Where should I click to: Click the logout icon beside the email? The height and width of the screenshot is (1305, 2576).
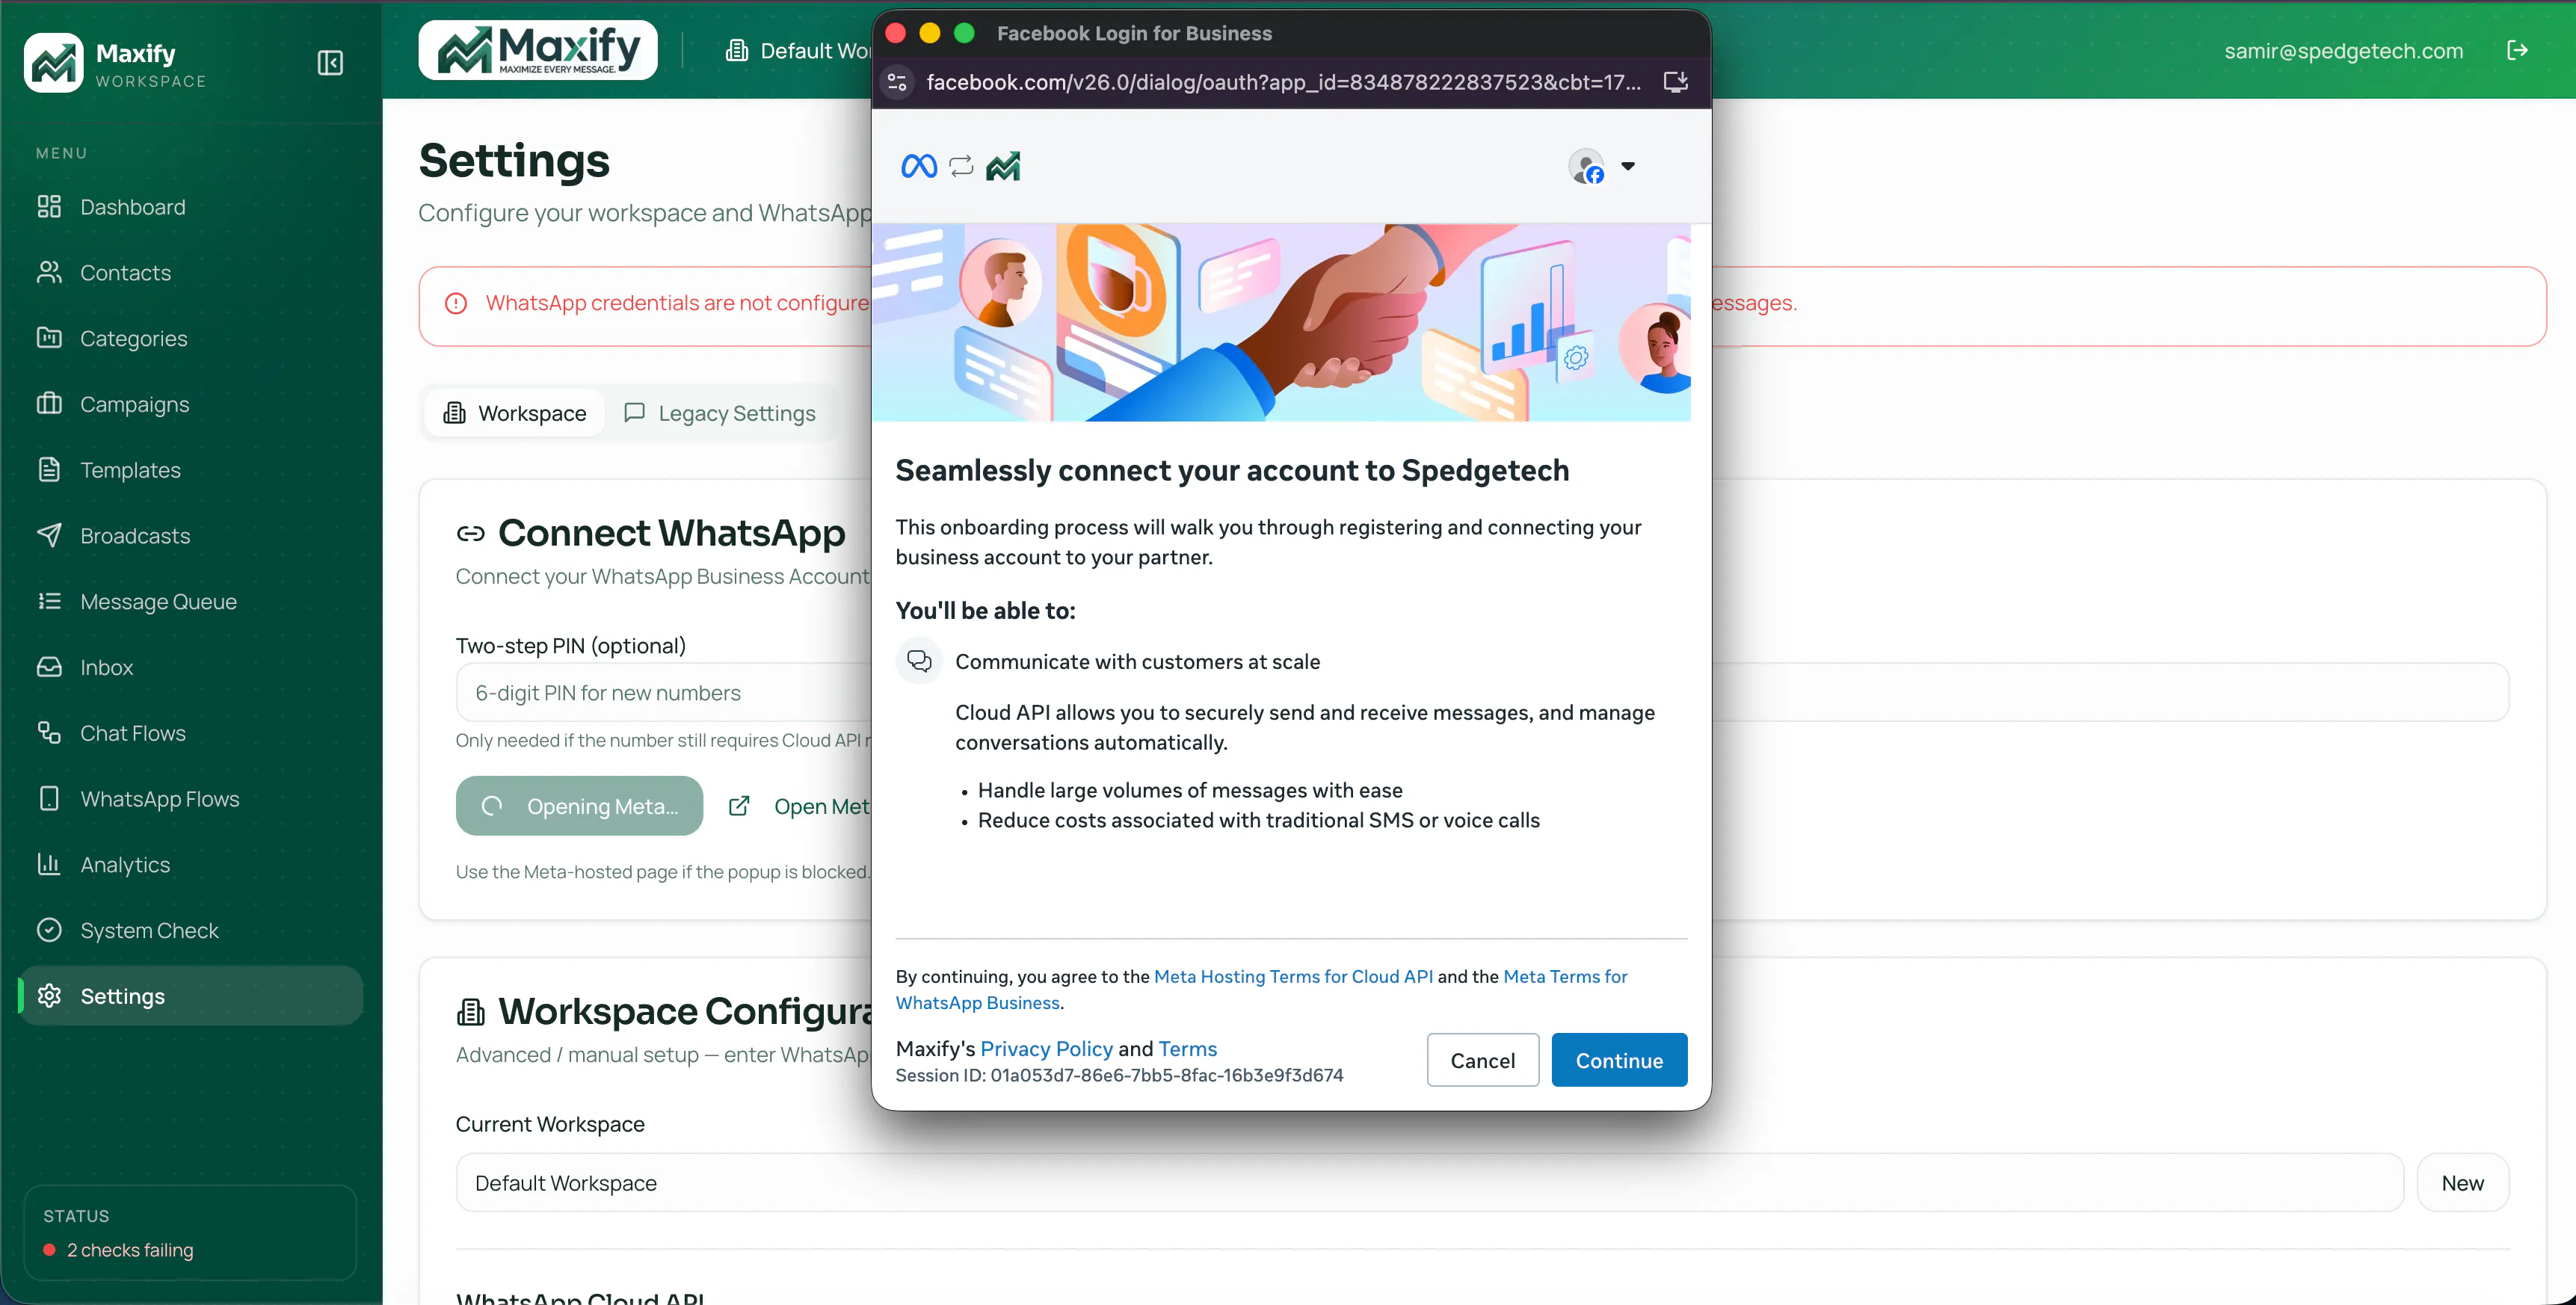(2517, 51)
